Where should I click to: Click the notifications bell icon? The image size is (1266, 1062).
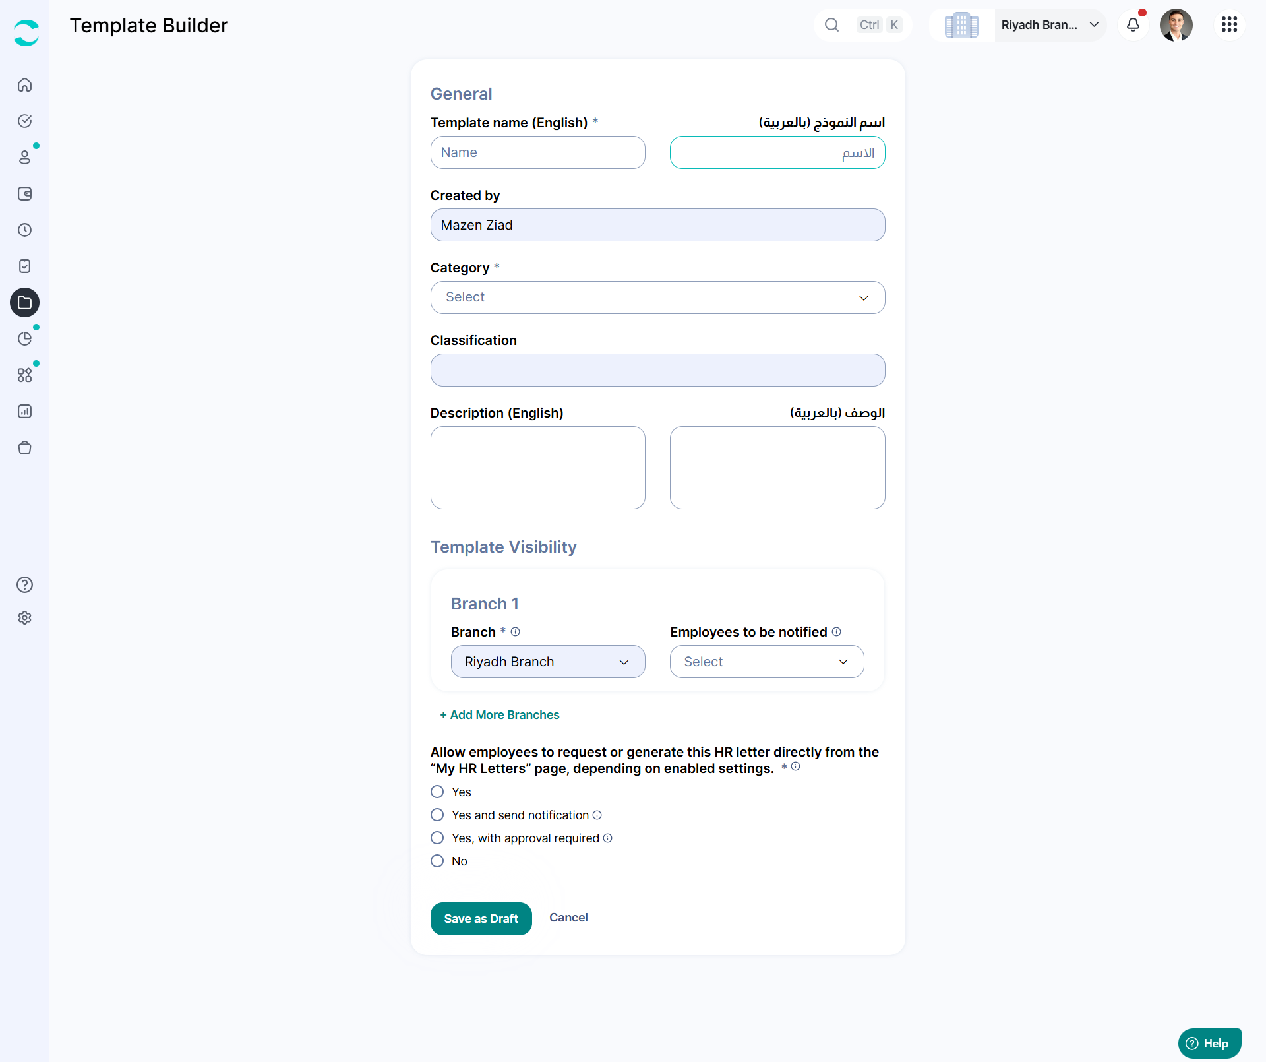[1133, 25]
